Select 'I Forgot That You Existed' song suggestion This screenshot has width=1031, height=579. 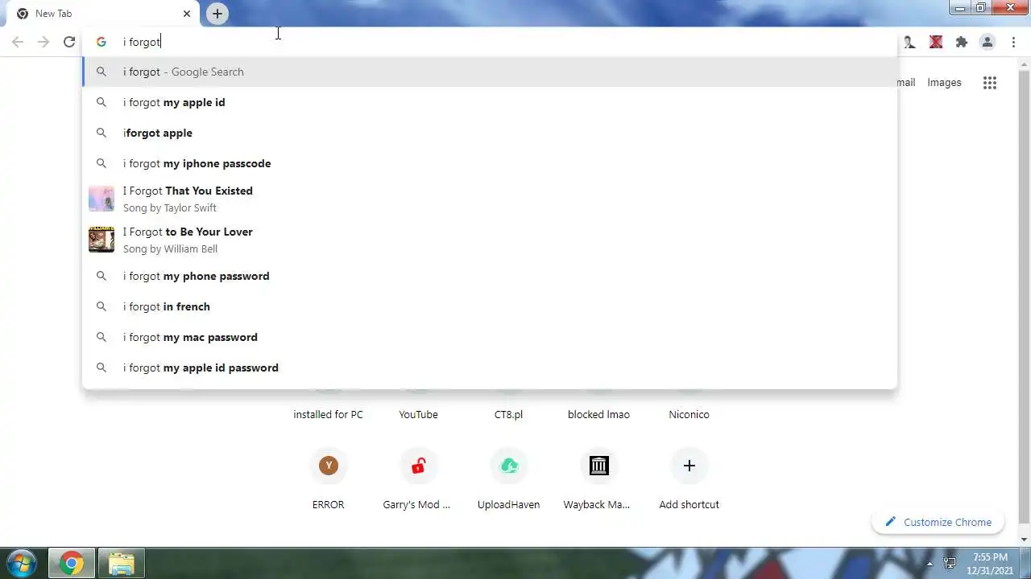[490, 199]
